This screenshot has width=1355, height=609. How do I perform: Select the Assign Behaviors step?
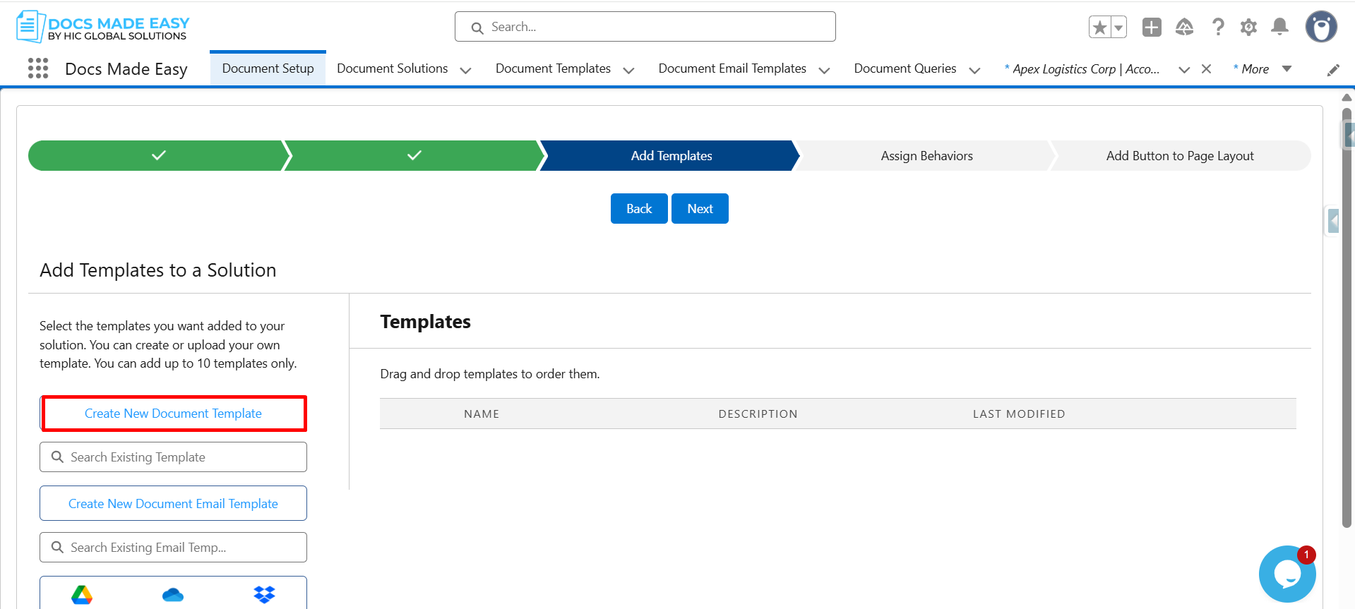(x=926, y=155)
